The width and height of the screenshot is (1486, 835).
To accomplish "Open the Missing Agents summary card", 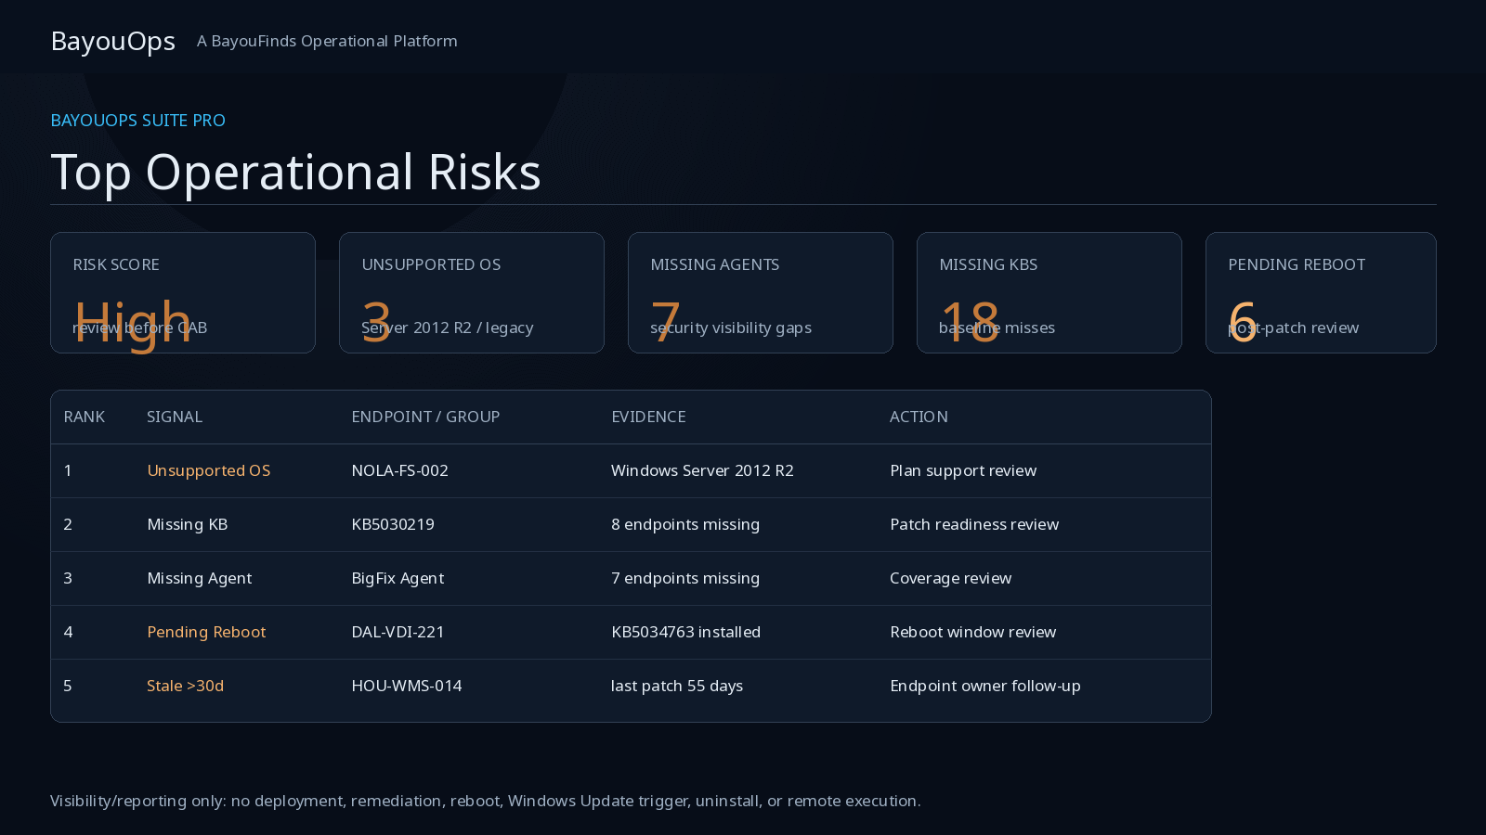I will pyautogui.click(x=761, y=292).
